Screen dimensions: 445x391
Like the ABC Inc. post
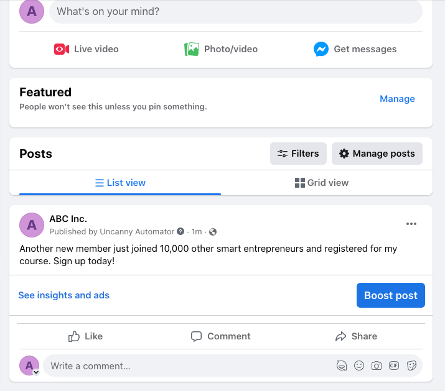85,336
